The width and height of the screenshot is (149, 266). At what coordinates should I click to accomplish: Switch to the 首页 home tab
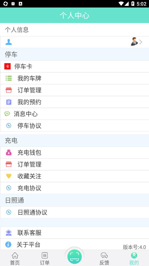[x=15, y=258]
